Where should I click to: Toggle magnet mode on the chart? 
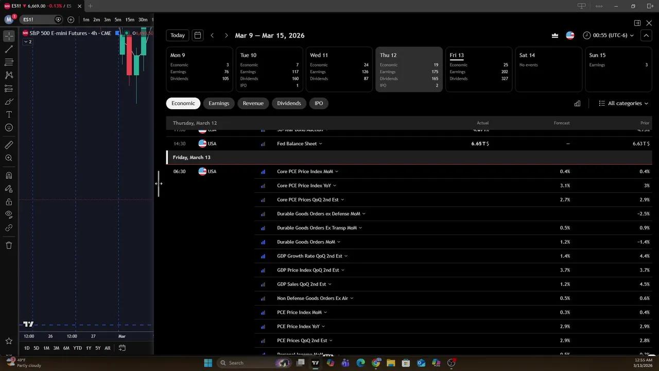pos(9,176)
